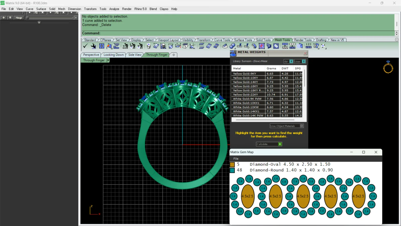The height and width of the screenshot is (226, 401).
Task: Switch to the Perspective viewport tab
Action: pos(91,55)
